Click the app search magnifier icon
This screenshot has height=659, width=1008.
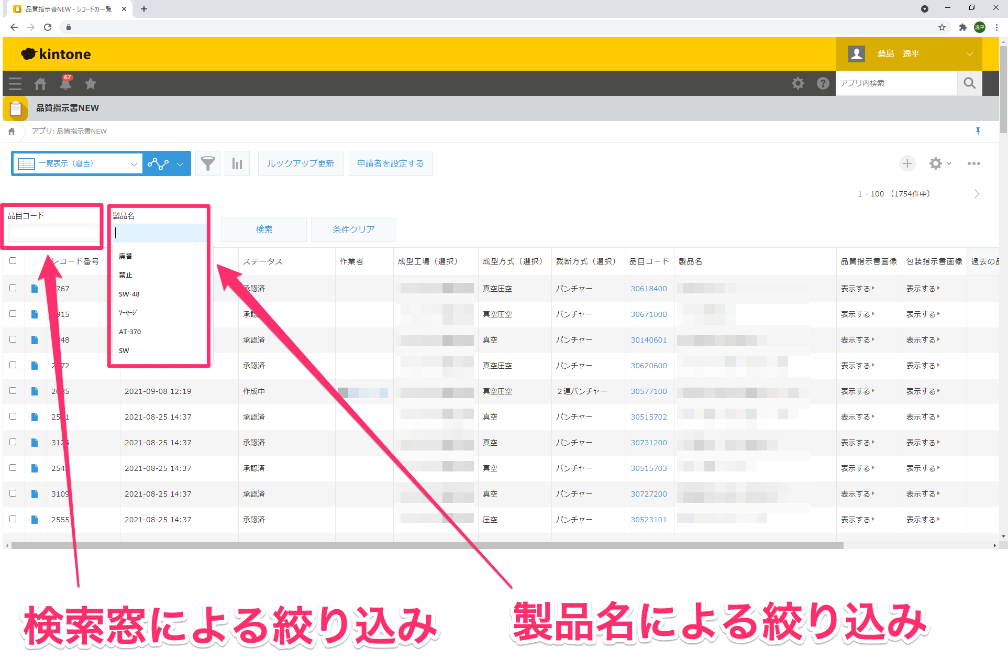[969, 83]
